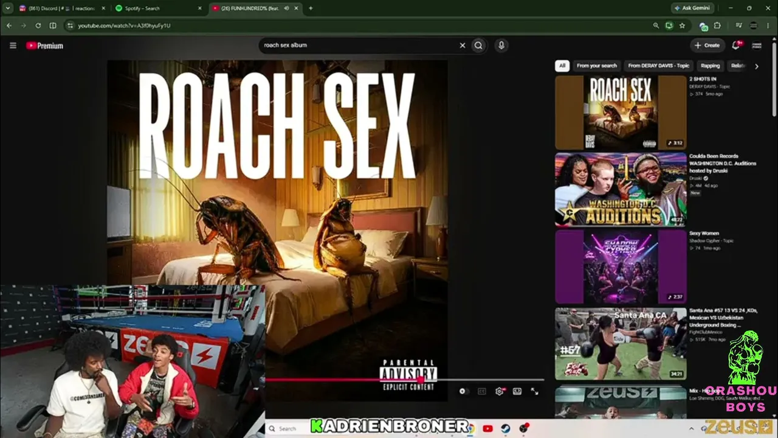The image size is (778, 438).
Task: Switch the player to theater mode
Action: pos(517,391)
